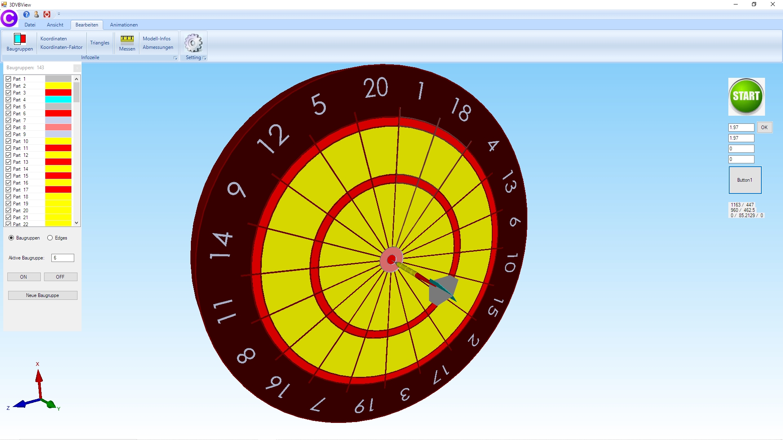Click the blue help question-mark icon

click(27, 14)
